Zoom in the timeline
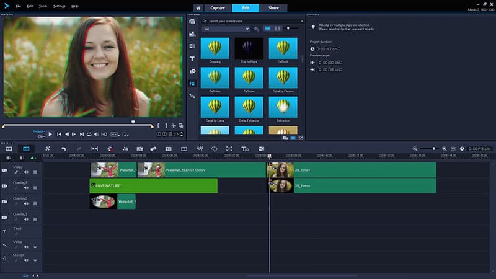 coord(445,149)
